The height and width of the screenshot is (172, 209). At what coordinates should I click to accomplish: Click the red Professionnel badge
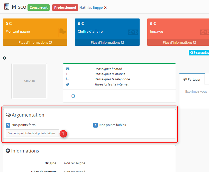[65, 8]
